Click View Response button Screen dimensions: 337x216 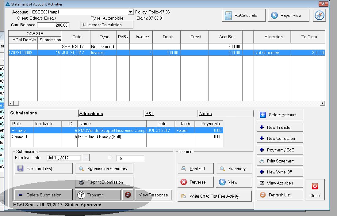[x=153, y=195]
